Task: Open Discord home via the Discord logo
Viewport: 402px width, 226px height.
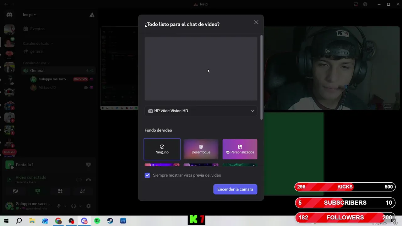Action: (x=9, y=15)
